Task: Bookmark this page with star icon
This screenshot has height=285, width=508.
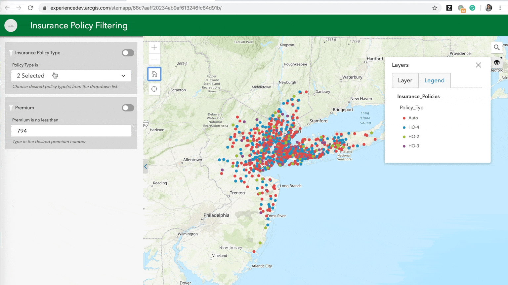Action: tap(435, 8)
